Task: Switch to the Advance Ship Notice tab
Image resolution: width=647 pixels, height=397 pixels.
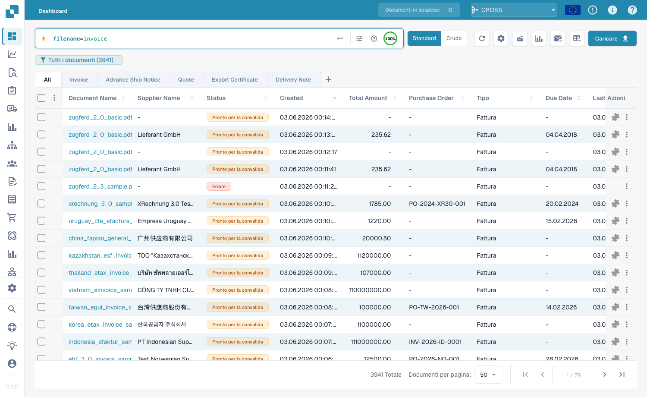Action: (133, 80)
